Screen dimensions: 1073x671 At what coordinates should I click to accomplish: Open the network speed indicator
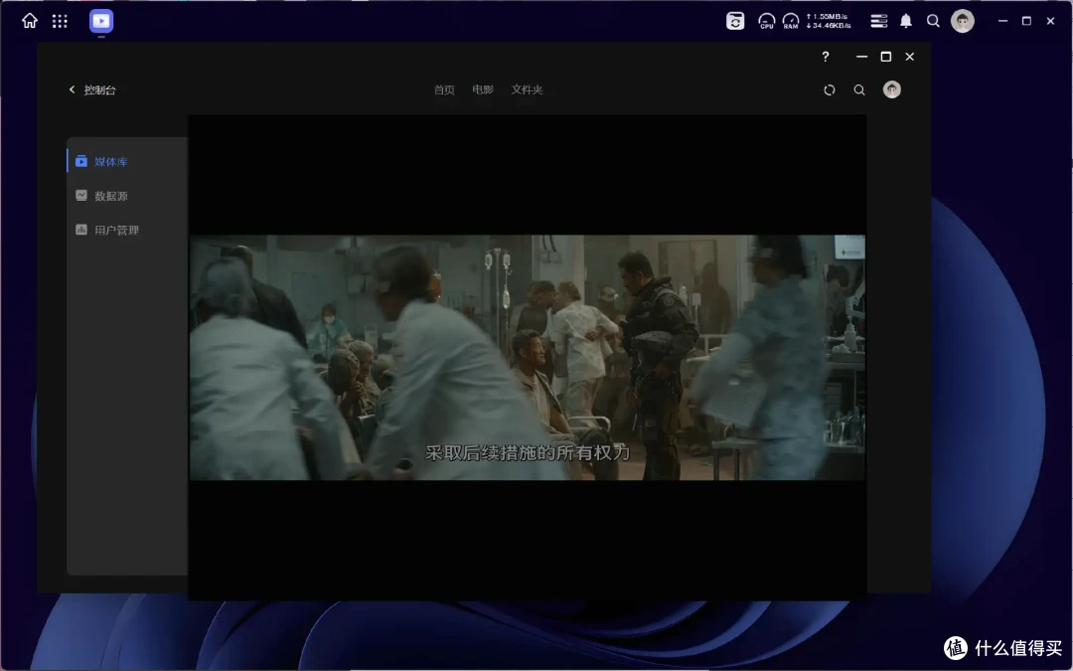coord(829,21)
